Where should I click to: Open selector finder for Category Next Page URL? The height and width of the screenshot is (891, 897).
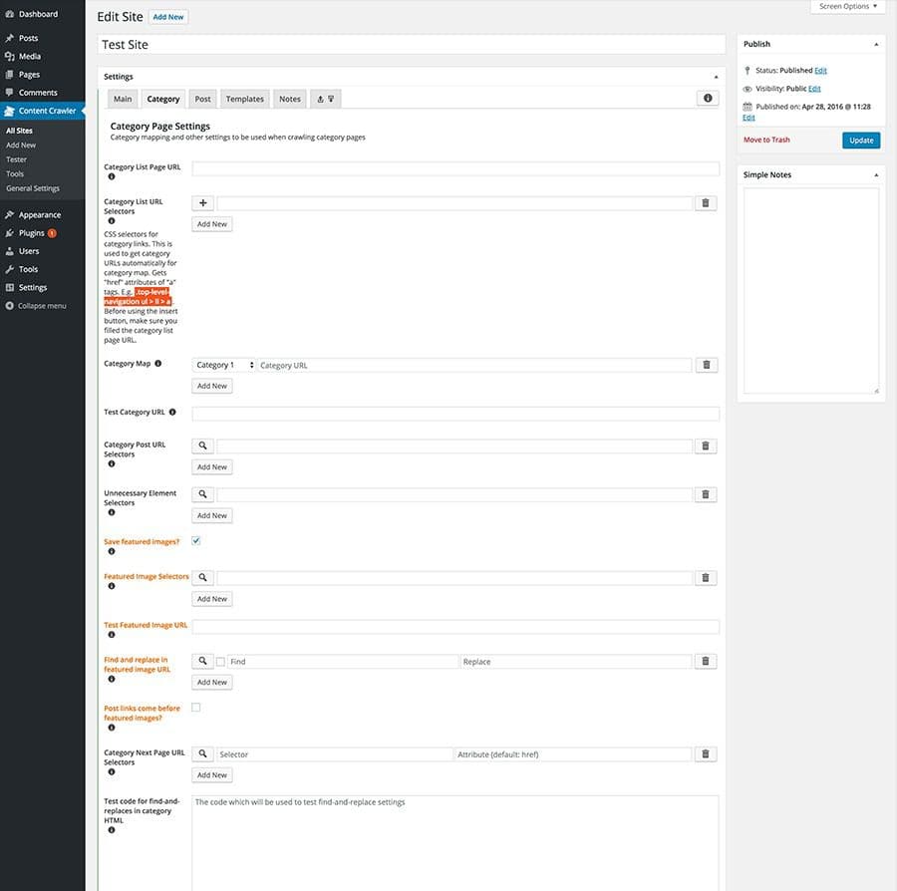202,753
